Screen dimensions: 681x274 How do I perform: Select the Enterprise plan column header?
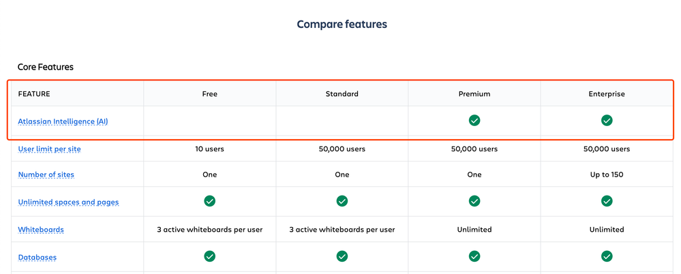(607, 94)
